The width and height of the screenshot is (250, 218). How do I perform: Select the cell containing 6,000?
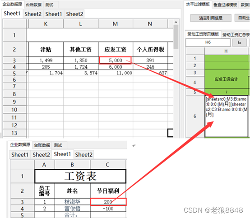tap(116, 67)
